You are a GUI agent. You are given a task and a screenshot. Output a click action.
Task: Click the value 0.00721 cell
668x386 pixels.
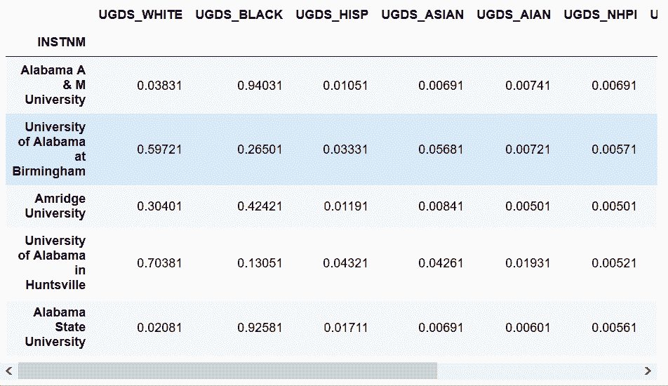[528, 149]
